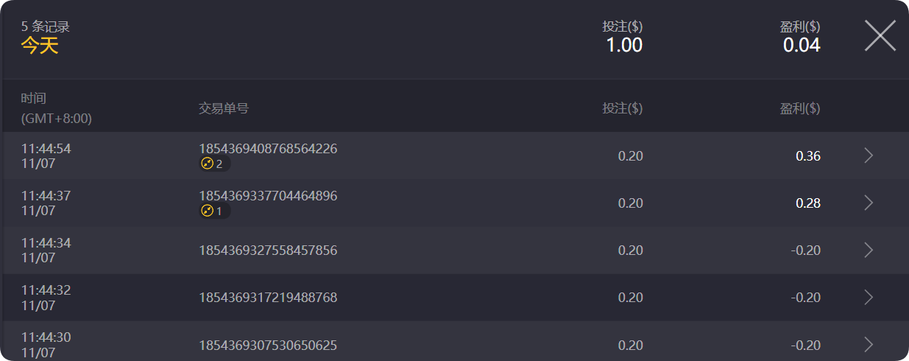The height and width of the screenshot is (361, 909).
Task: Click transaction ID 1854369317219488768
Action: tap(268, 298)
